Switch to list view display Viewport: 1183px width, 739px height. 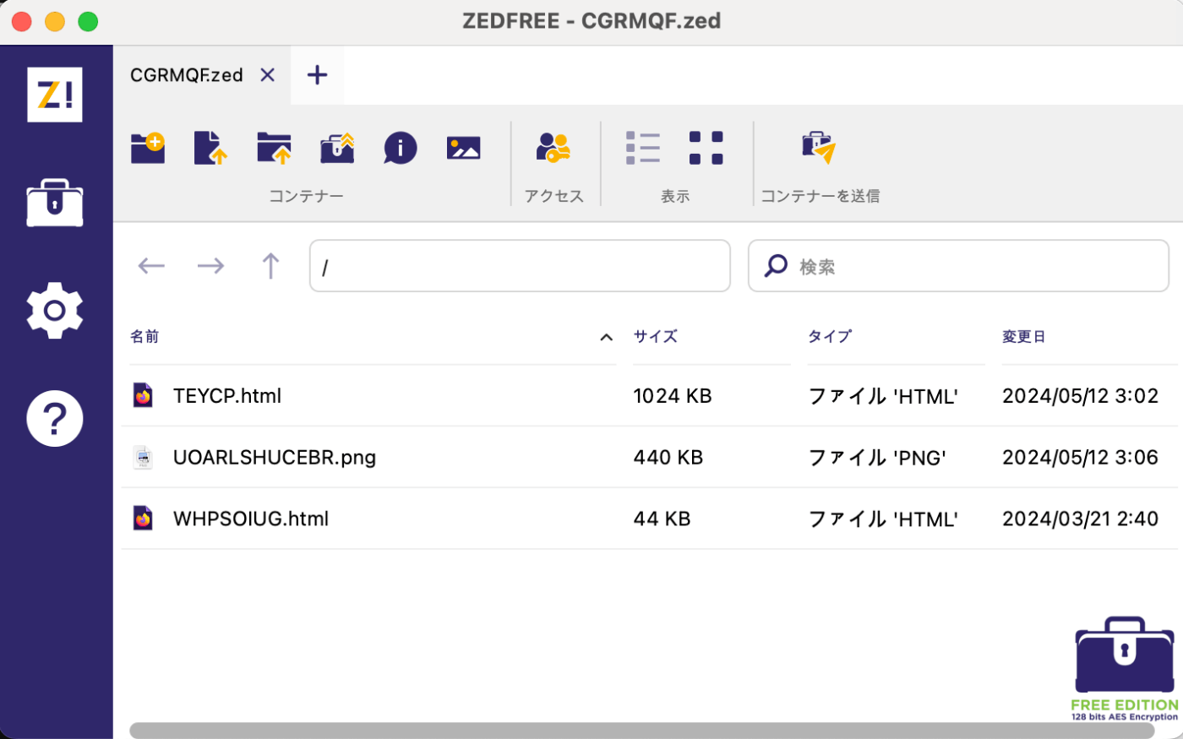coord(643,148)
